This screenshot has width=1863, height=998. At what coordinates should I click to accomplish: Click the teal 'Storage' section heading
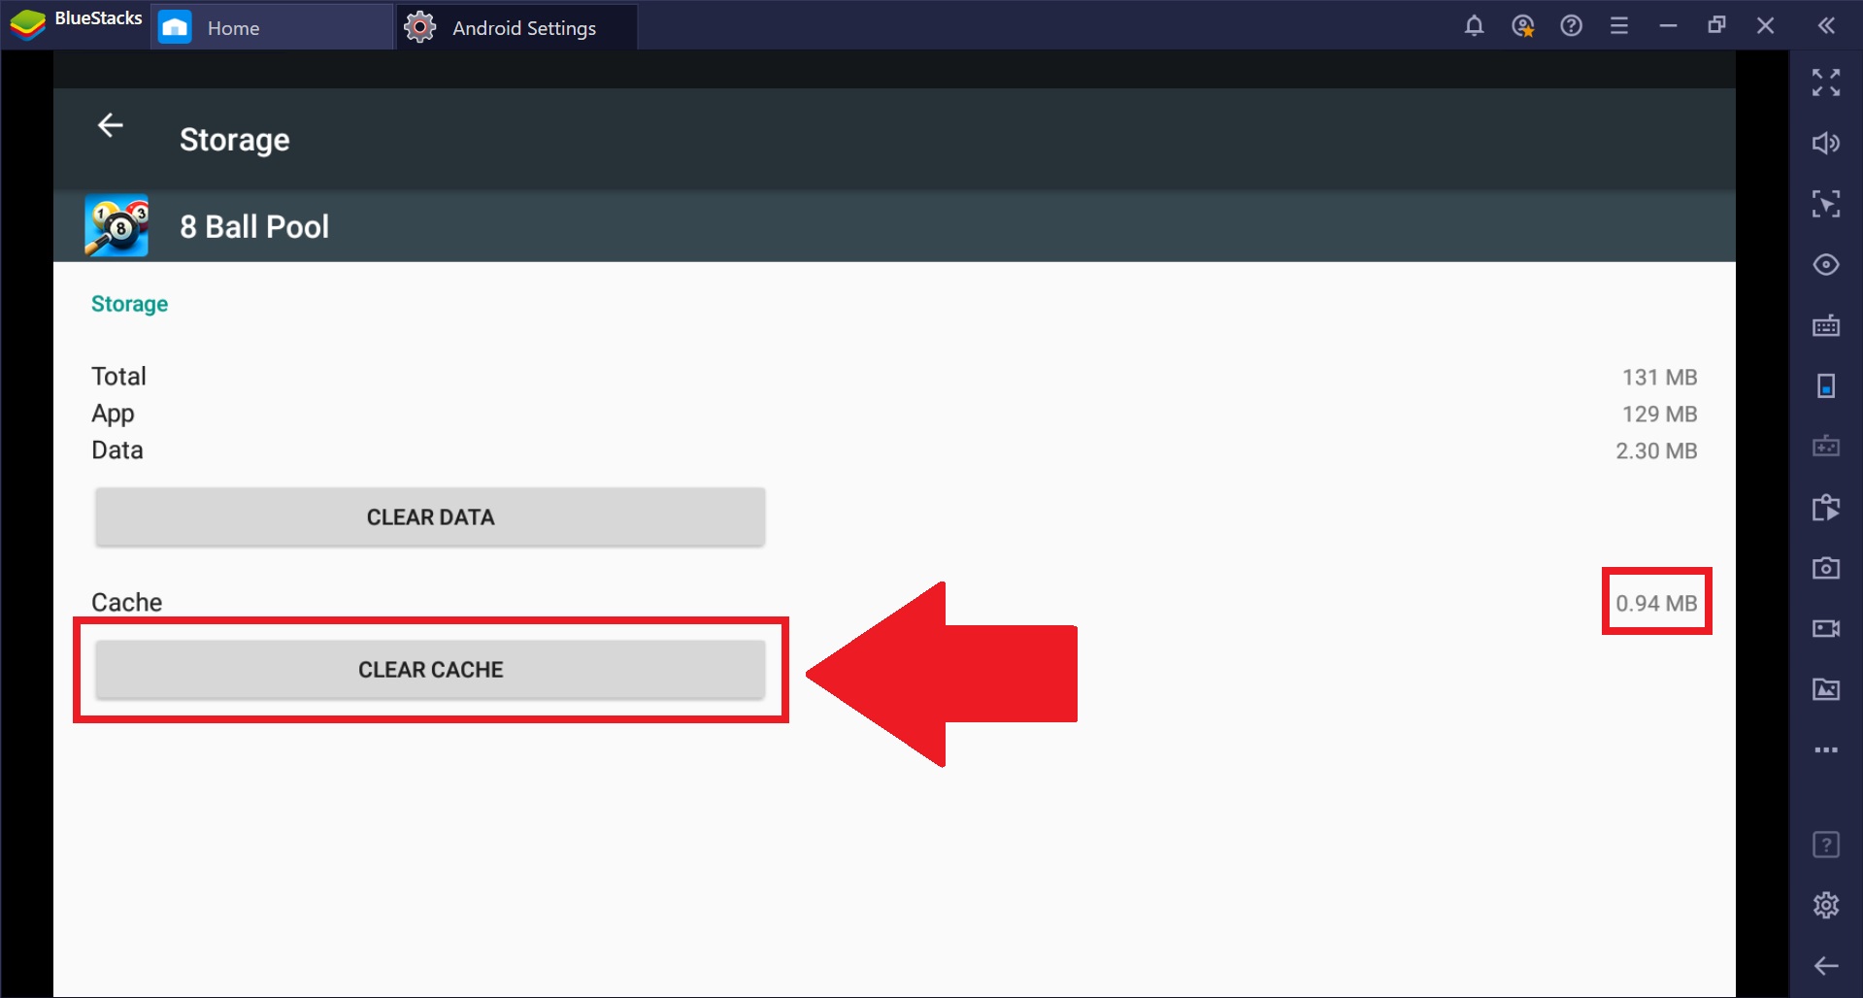pos(129,305)
